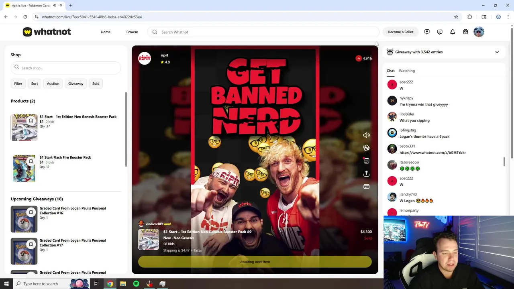
Task: Open a new Chrome tab
Action: [x=70, y=6]
